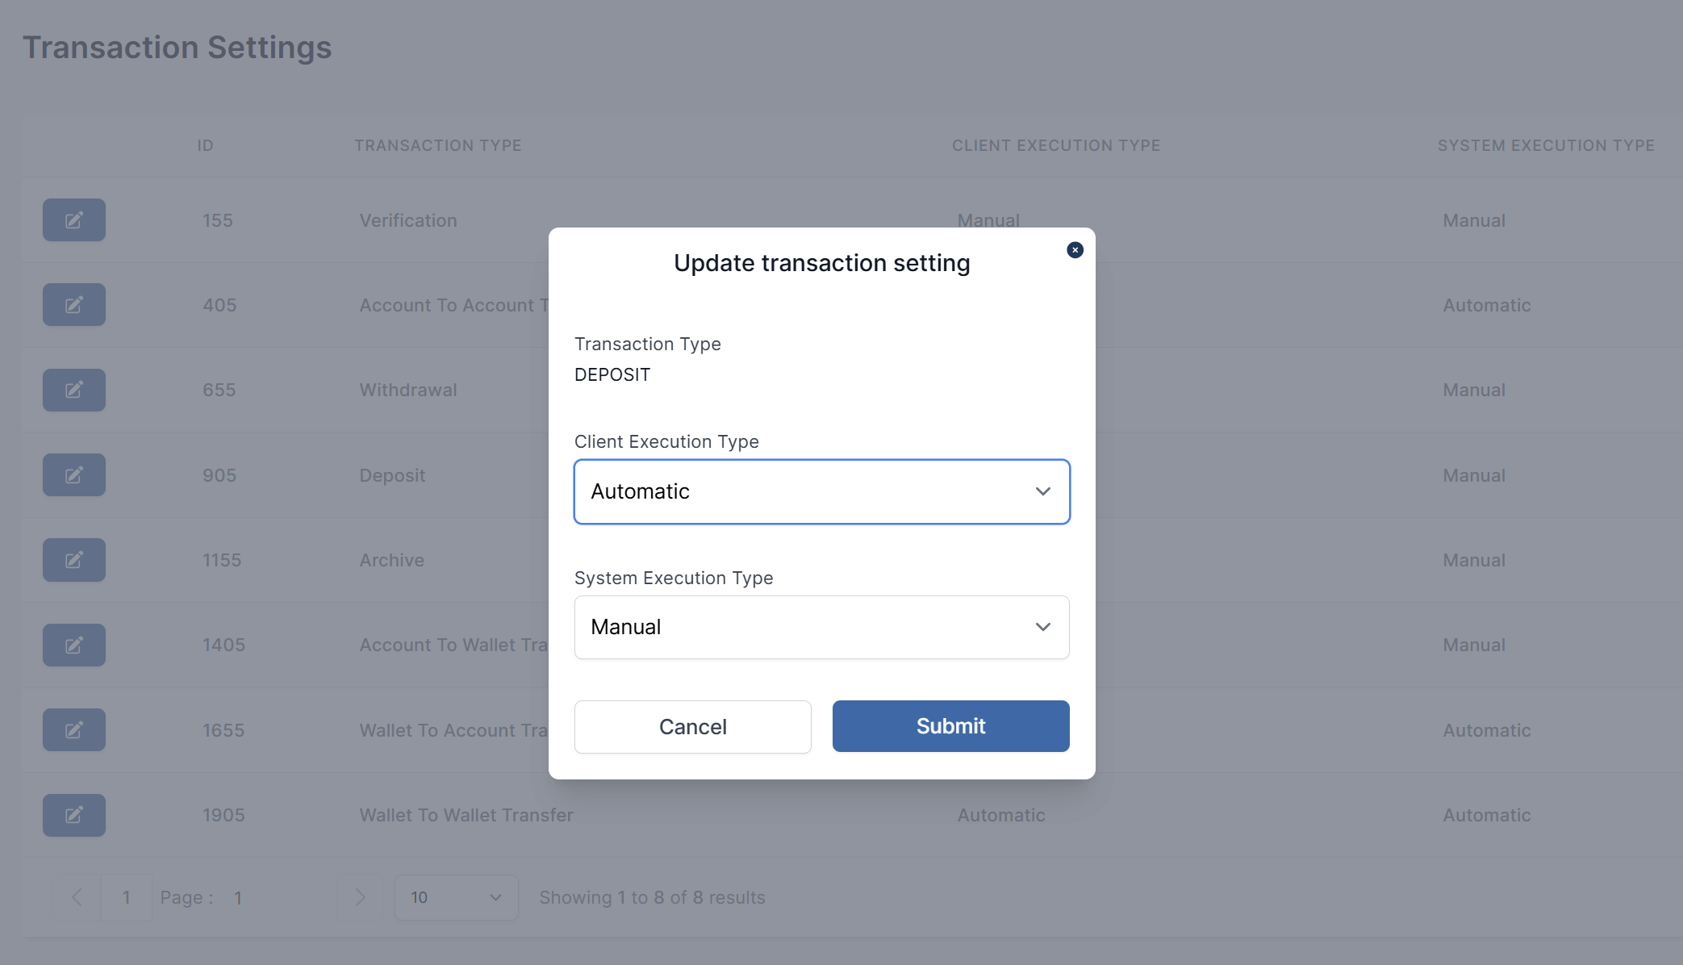This screenshot has height=965, width=1683.
Task: Click the Transaction Type column header
Action: click(438, 146)
